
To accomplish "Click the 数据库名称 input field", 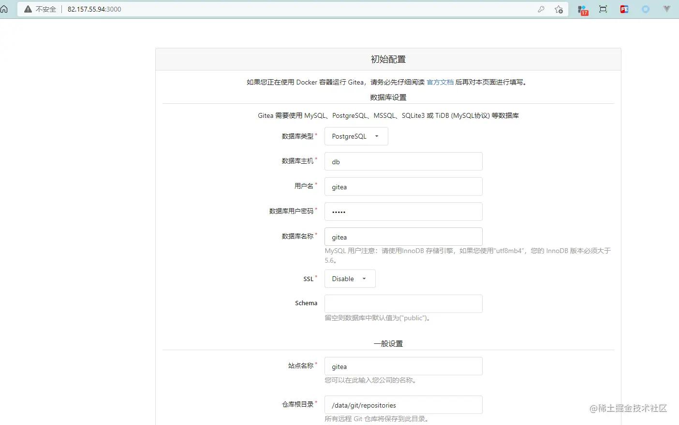I will (403, 237).
